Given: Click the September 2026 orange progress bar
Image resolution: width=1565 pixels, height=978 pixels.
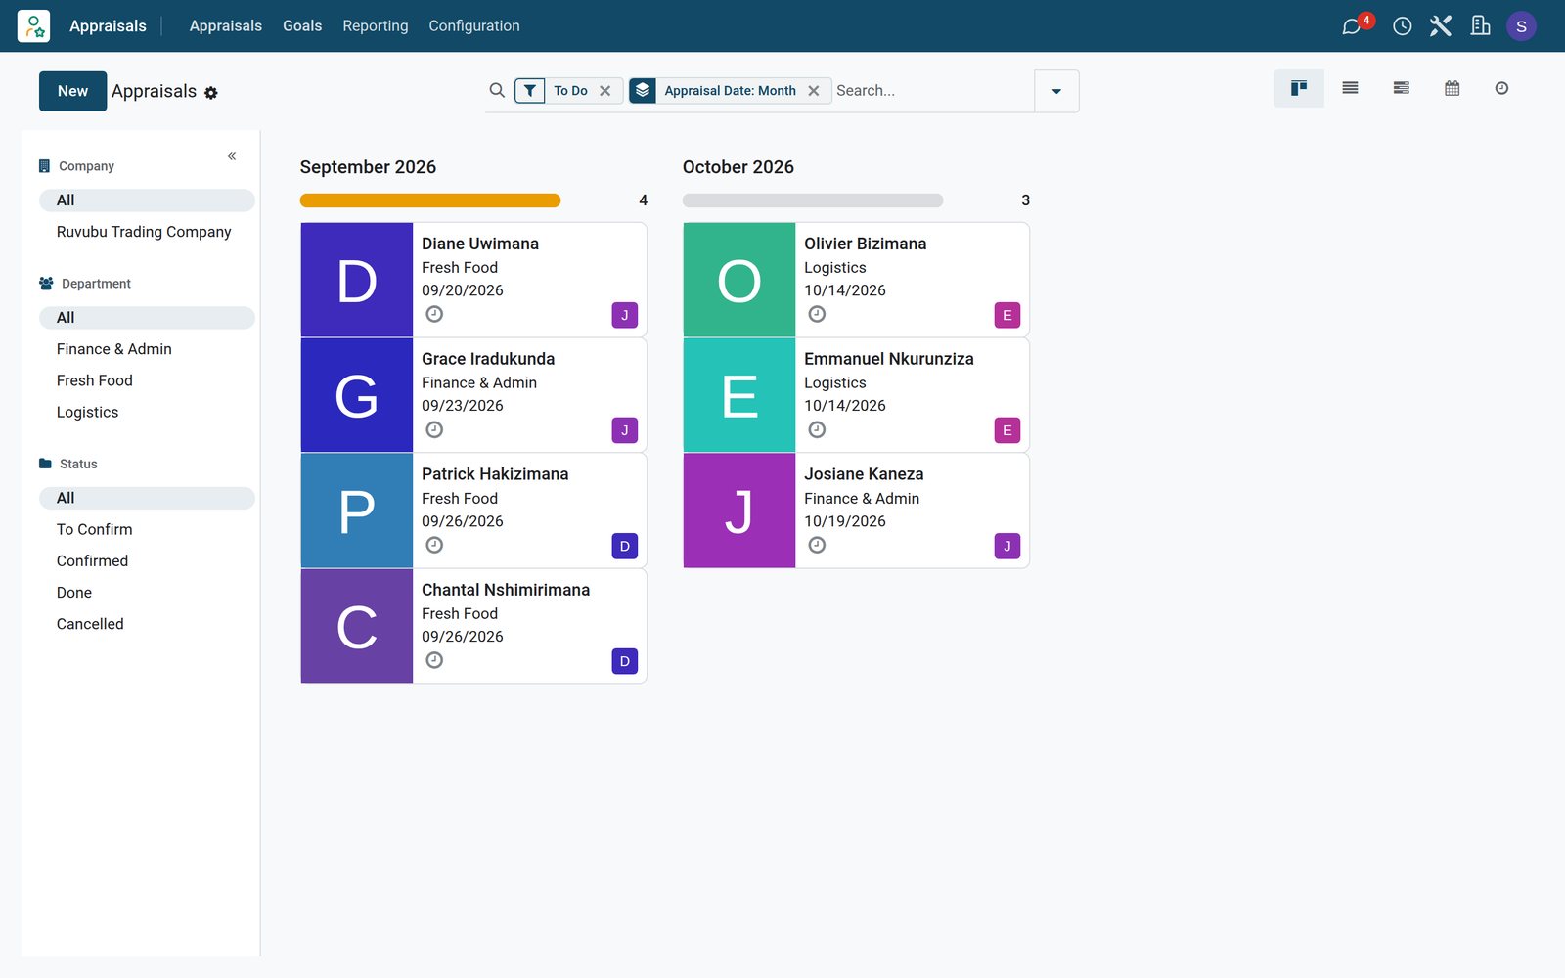Looking at the screenshot, I should click(x=430, y=200).
